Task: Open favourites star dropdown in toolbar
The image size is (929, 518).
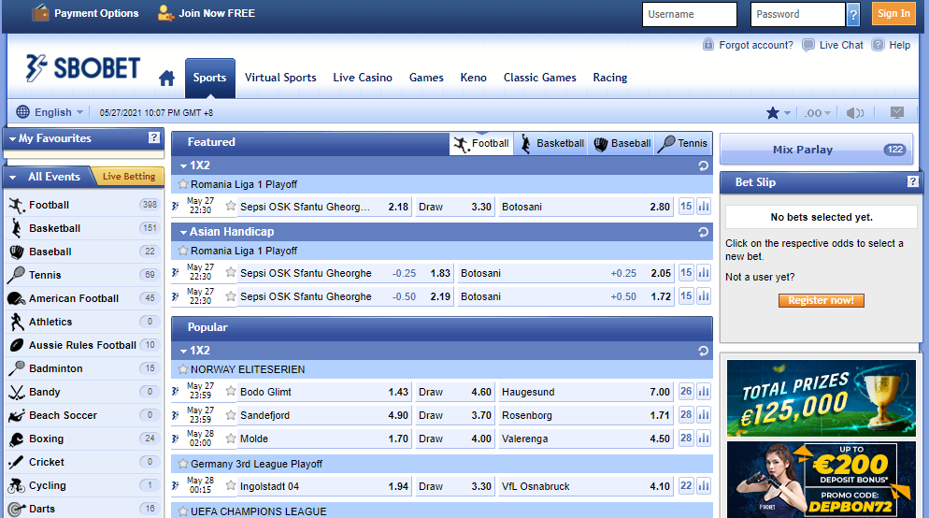Action: coord(778,112)
